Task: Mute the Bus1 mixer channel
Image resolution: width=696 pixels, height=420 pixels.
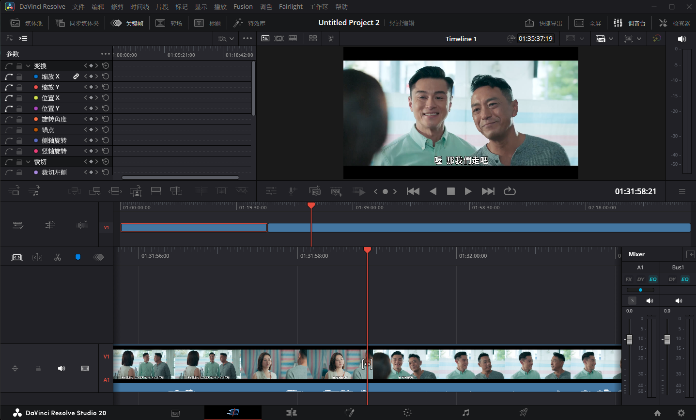Action: (679, 301)
